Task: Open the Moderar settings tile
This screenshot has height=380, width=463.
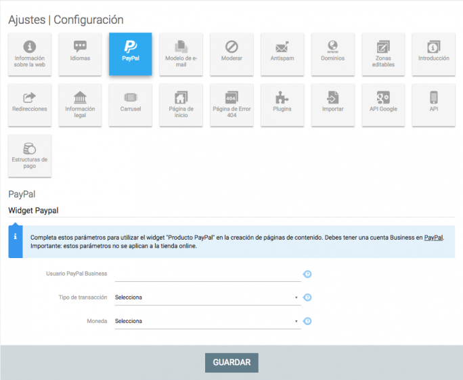Action: point(231,54)
